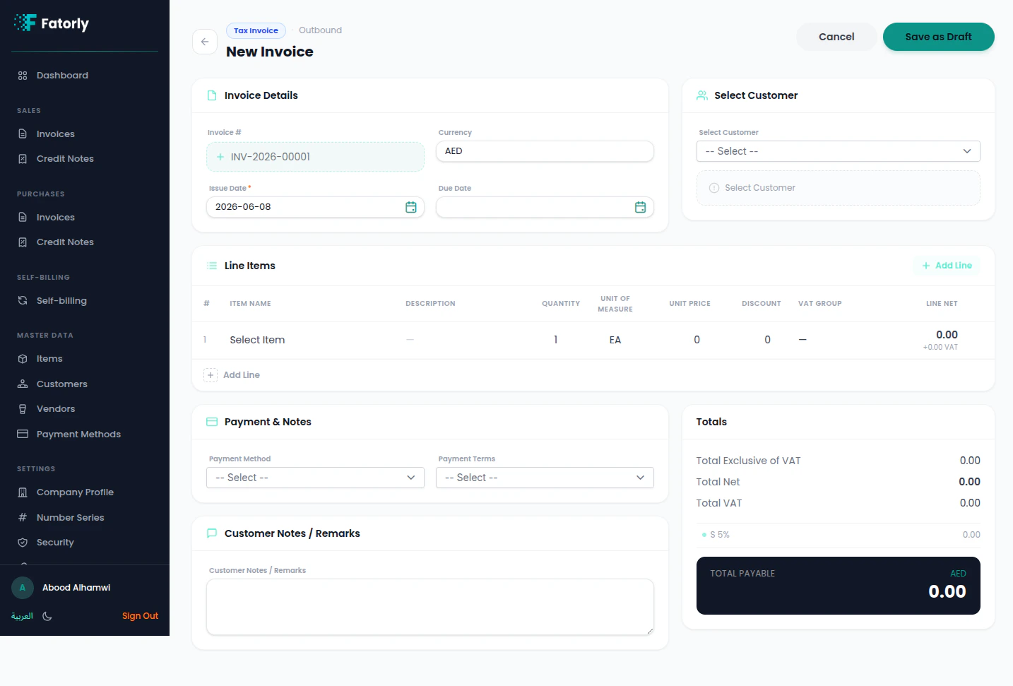Screen dimensions: 1013x686
Task: Choose an item via Select Item
Action: pyautogui.click(x=257, y=340)
